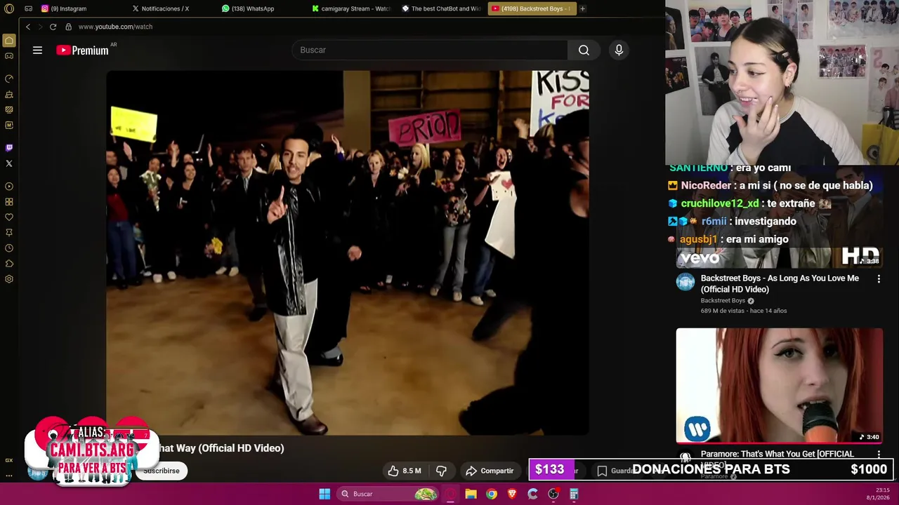Open a new tab with plus button
The height and width of the screenshot is (505, 899).
pyautogui.click(x=582, y=8)
